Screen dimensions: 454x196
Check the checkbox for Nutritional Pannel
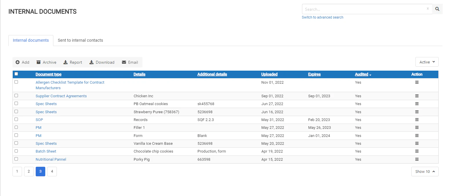coord(16,159)
